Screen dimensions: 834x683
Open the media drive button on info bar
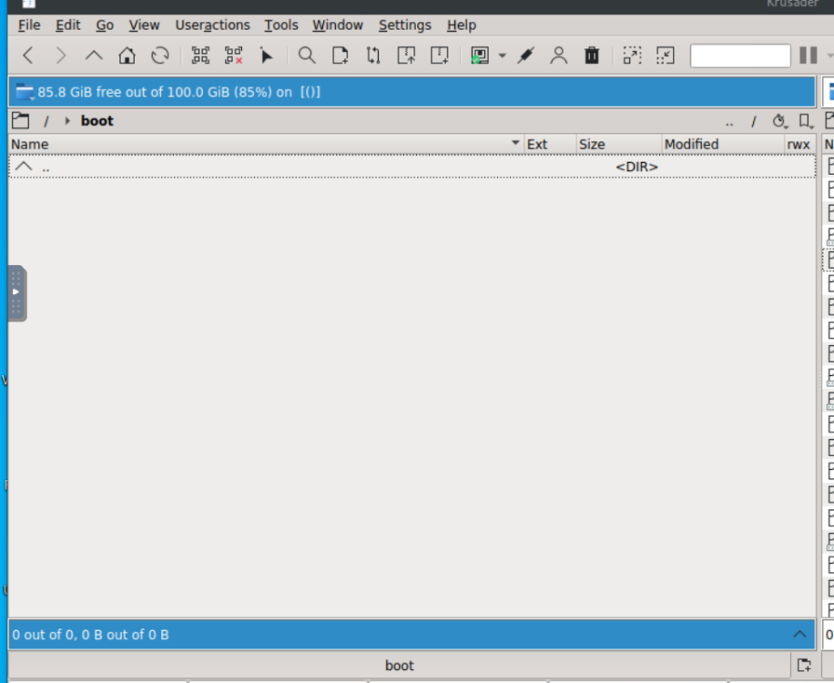[25, 92]
